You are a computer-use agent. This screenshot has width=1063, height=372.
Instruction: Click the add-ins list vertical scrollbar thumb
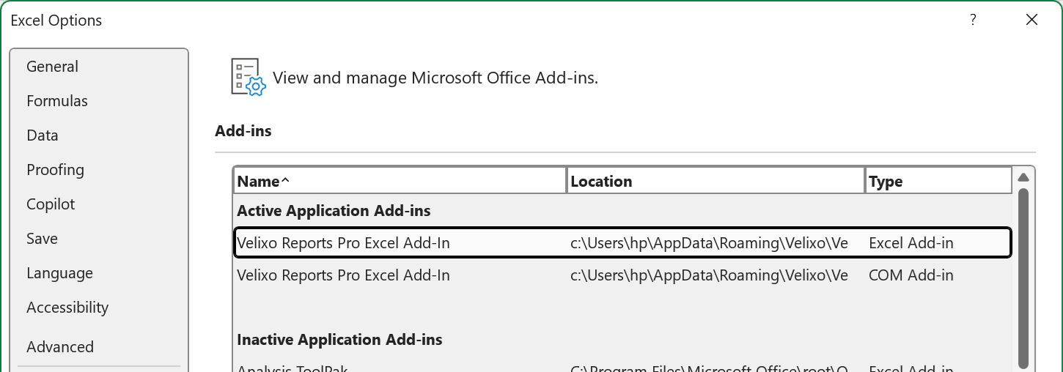1023,278
